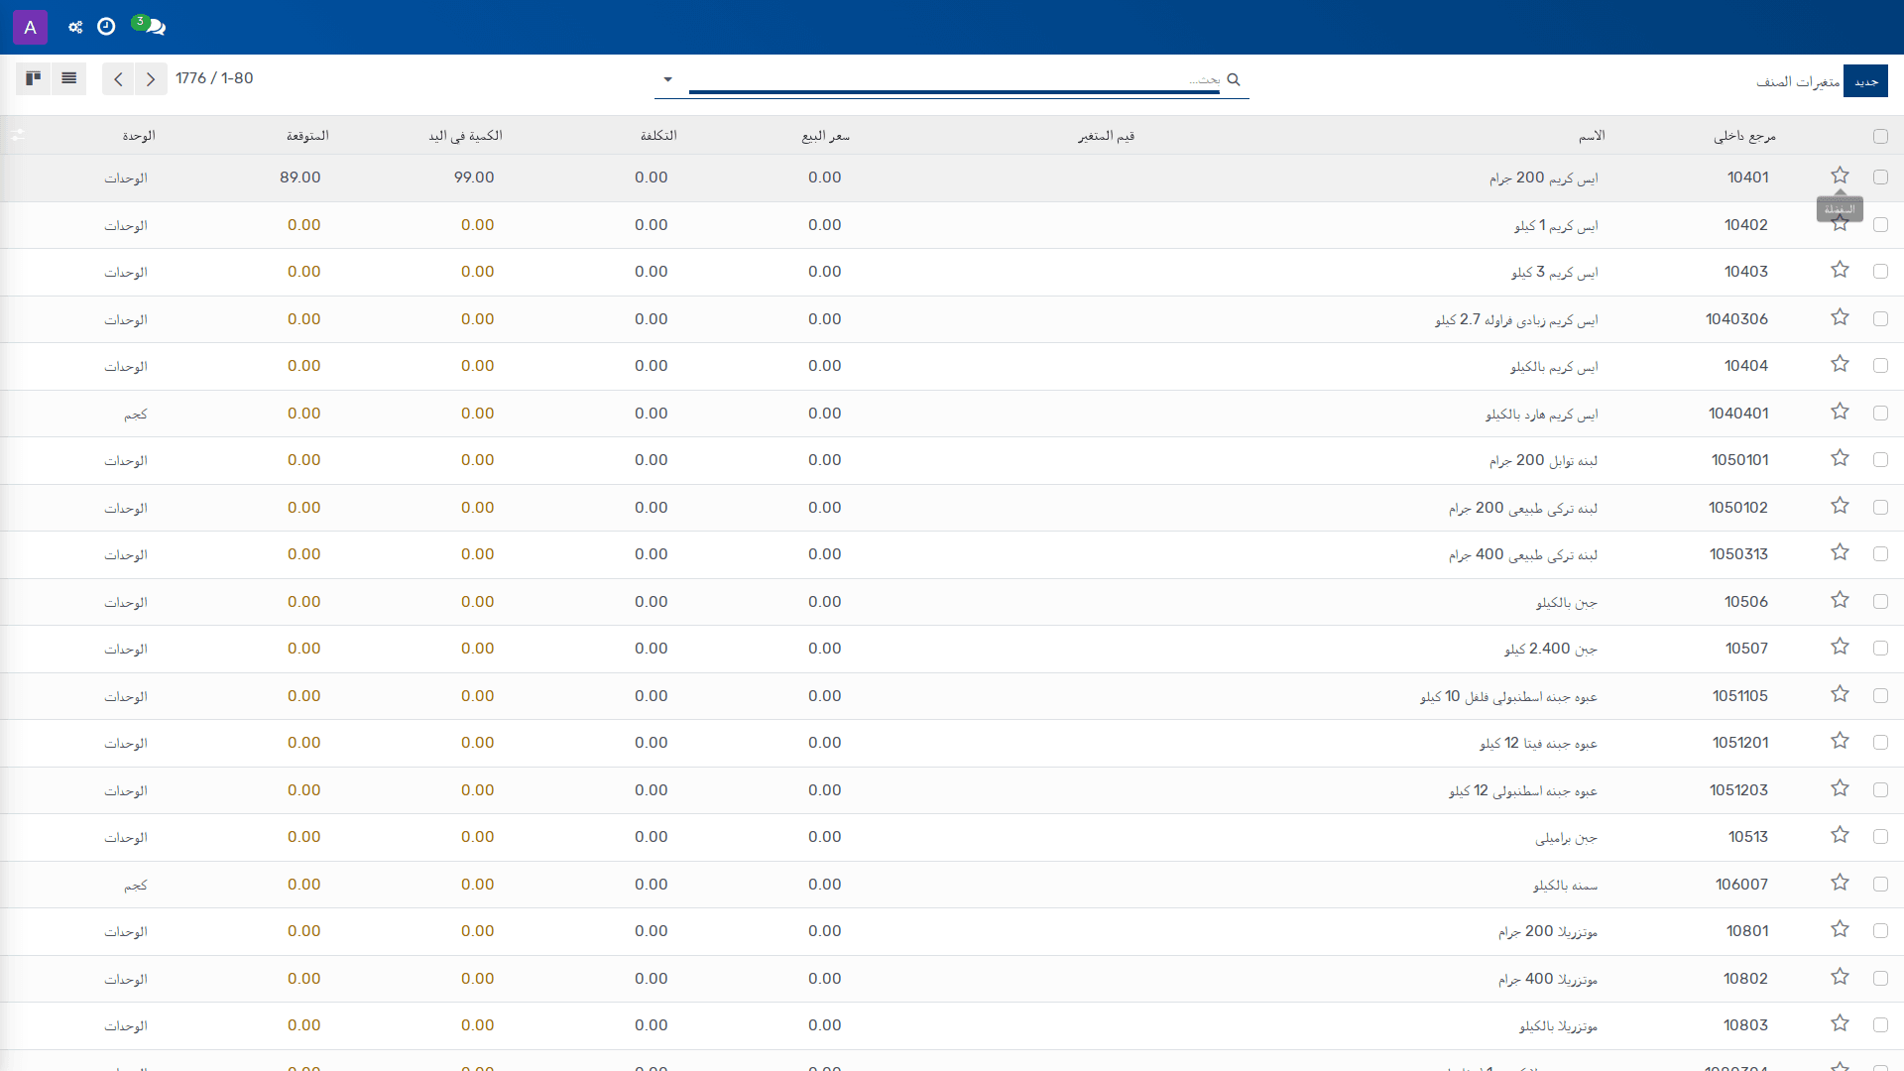Favorite product 10507 with star
Screen dimensions: 1904x1071
(x=1840, y=647)
